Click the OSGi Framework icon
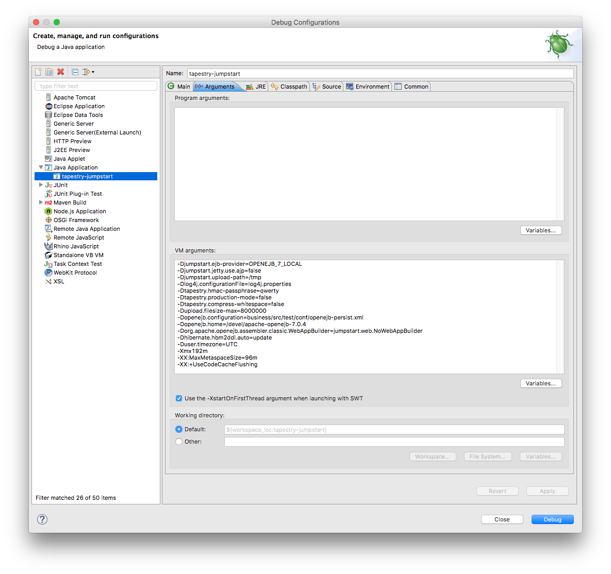Viewport: 611px width, 574px height. (x=48, y=220)
